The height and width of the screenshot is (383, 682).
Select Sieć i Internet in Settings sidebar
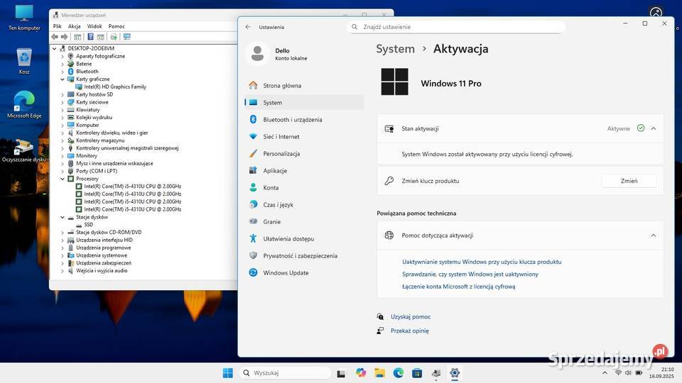click(303, 136)
